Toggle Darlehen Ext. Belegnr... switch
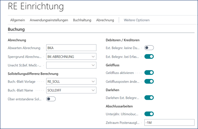Screen dimensions: 198x129 pyautogui.click(x=149, y=98)
